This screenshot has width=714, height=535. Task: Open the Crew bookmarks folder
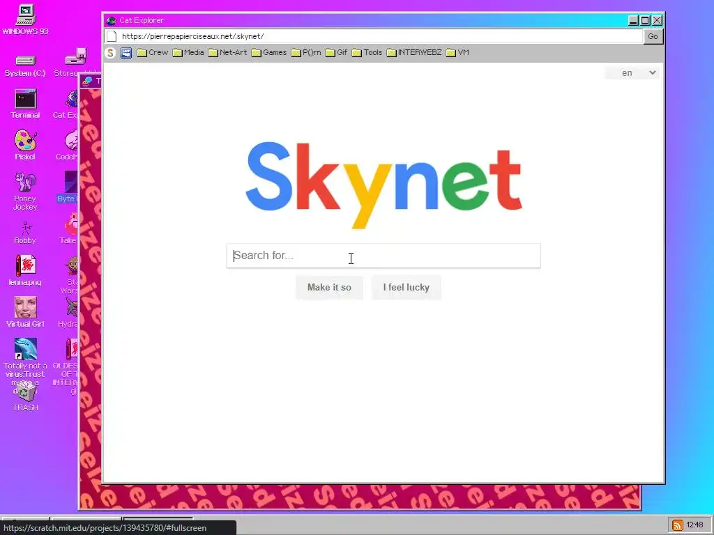click(x=153, y=52)
